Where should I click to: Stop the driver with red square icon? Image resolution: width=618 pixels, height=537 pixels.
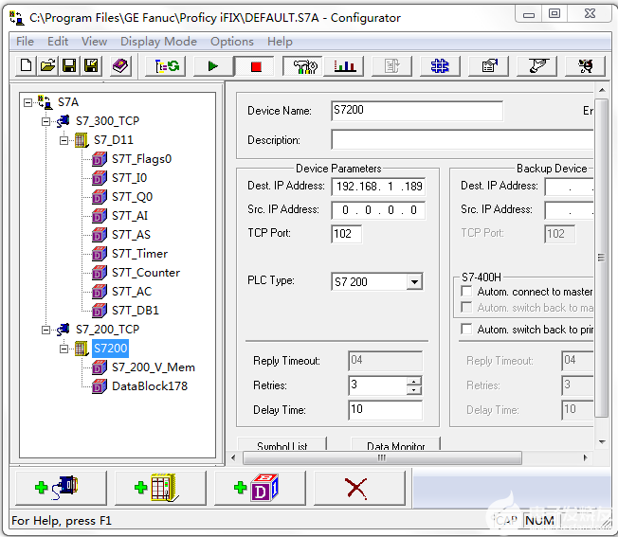tap(255, 65)
